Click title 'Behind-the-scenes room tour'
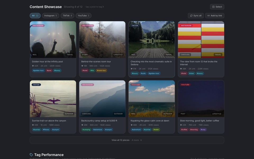254x159 pixels. point(96,61)
